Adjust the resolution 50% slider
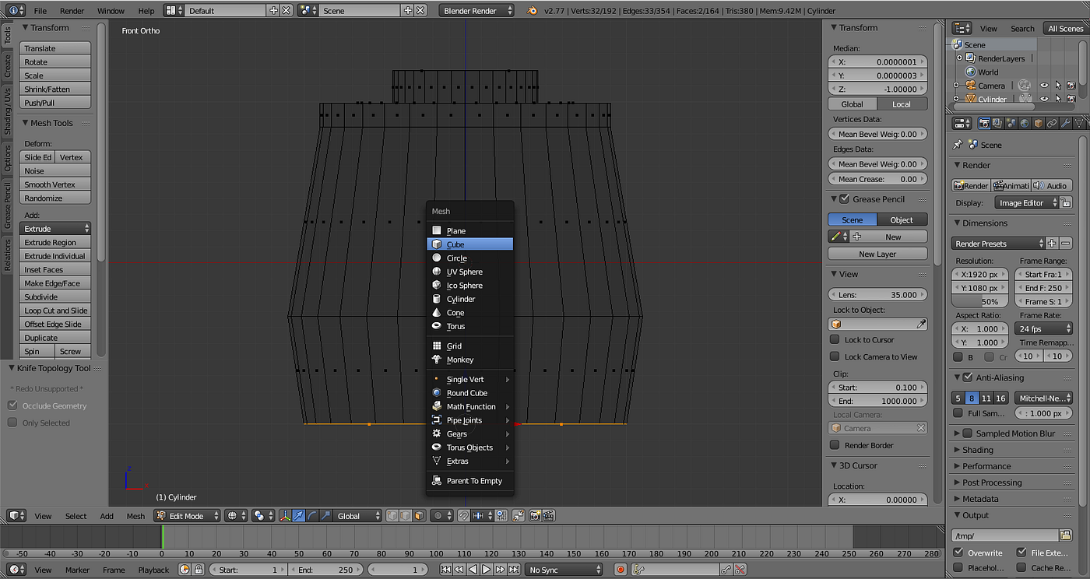The image size is (1090, 579). (x=980, y=302)
